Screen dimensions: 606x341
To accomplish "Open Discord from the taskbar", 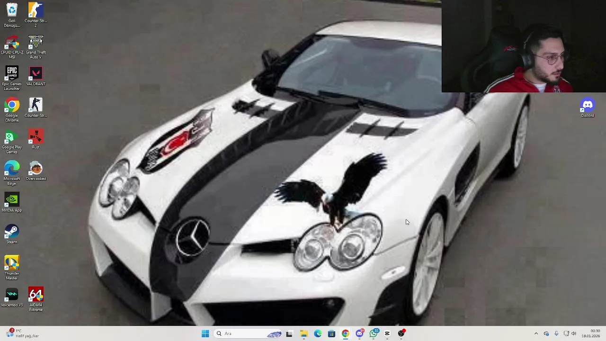I will (x=360, y=333).
